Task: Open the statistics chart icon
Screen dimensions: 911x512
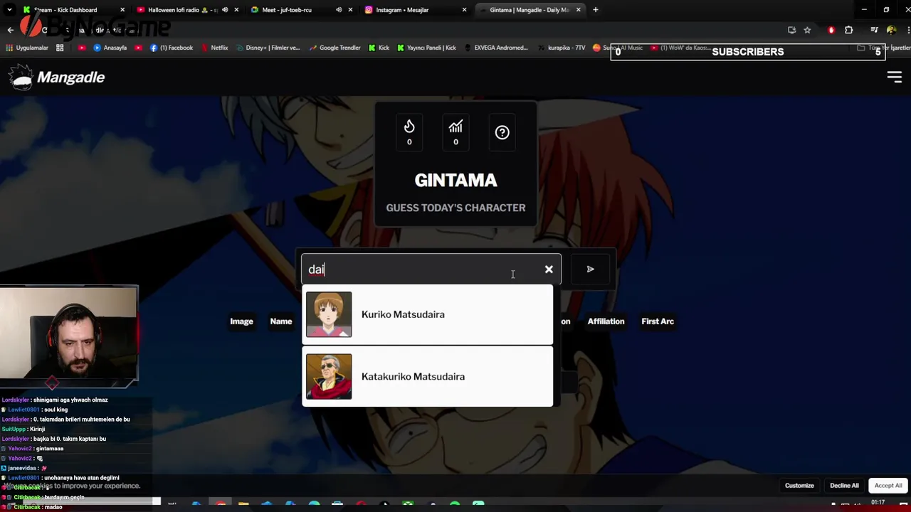Action: pyautogui.click(x=455, y=132)
